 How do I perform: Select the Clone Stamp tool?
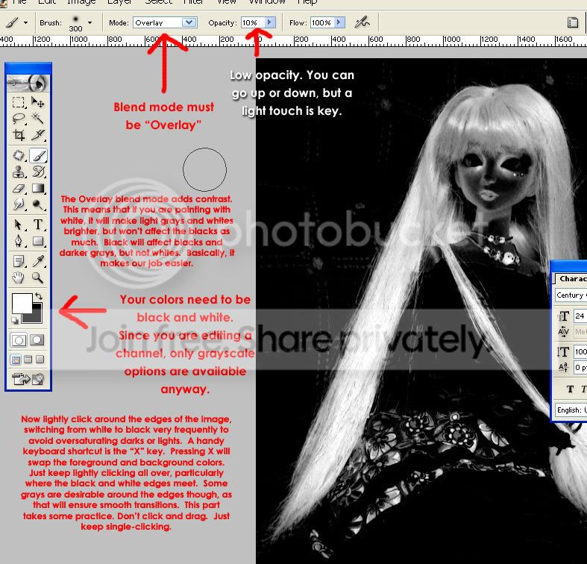coord(19,172)
